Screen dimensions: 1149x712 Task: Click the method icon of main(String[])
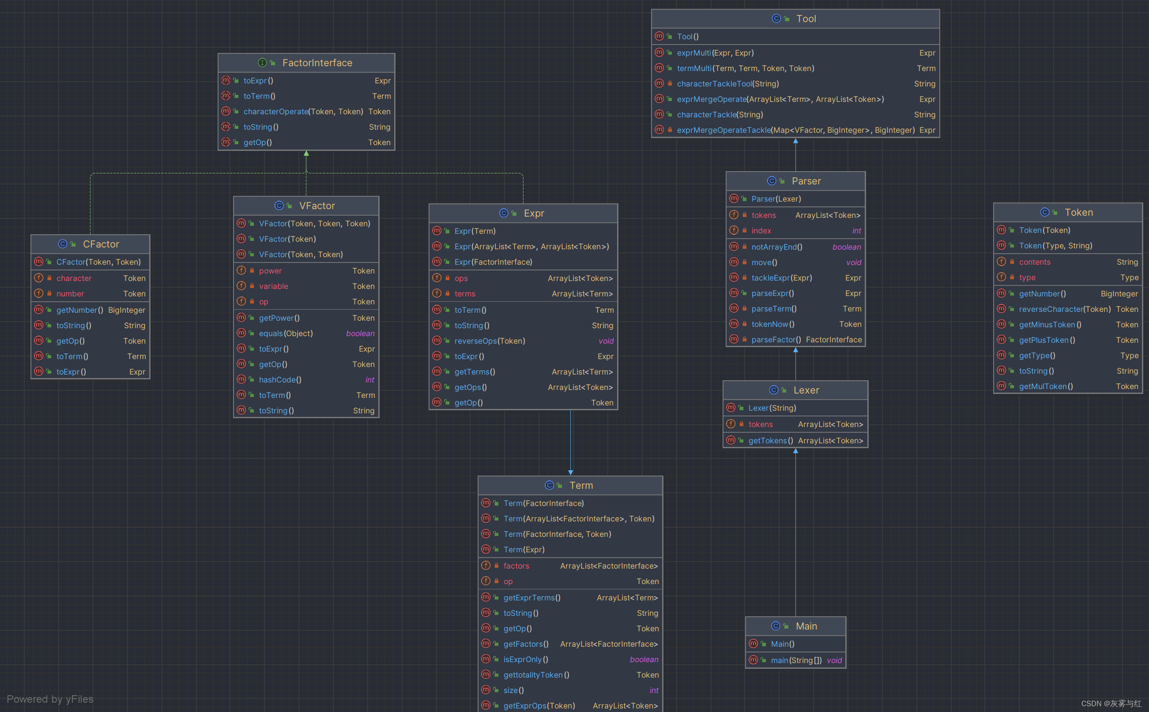(x=753, y=660)
